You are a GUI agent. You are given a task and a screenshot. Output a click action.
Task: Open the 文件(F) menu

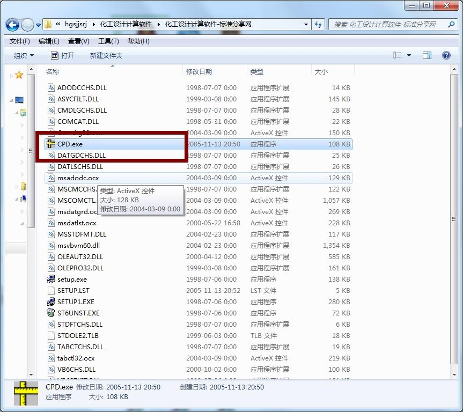pos(19,41)
